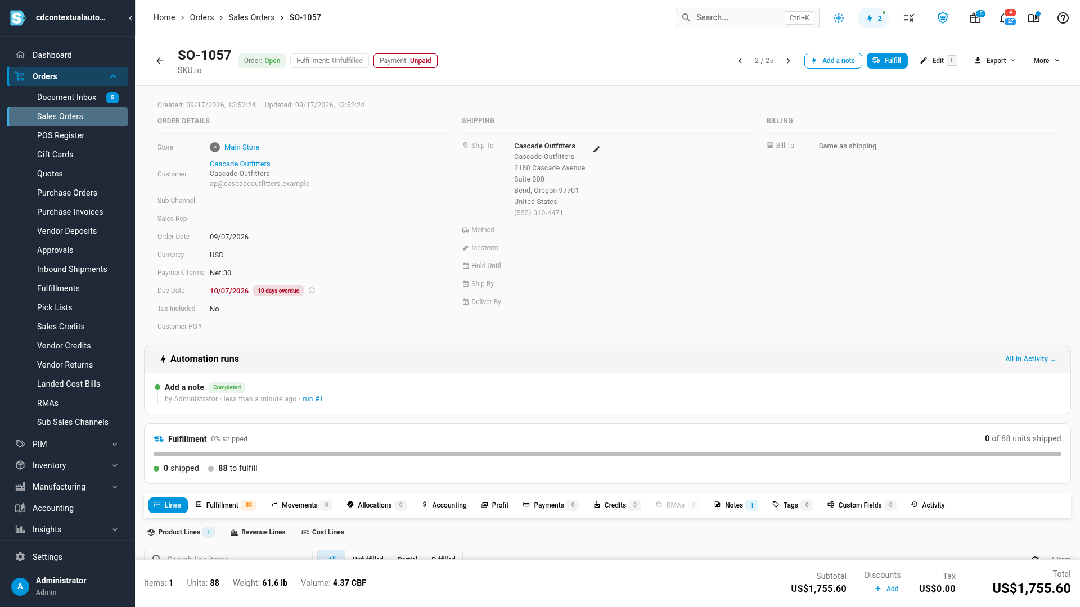Click the back arrow beside SO-1057
This screenshot has width=1080, height=607.
(160, 61)
